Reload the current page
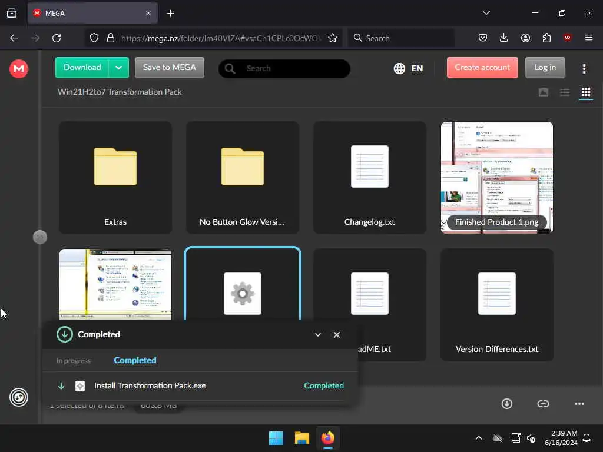This screenshot has height=452, width=603. coord(57,38)
